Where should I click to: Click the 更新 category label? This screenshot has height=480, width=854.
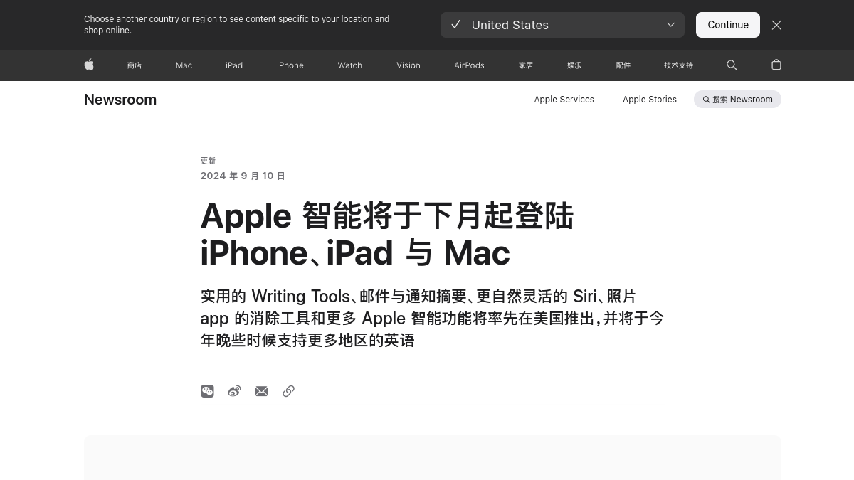coord(208,161)
